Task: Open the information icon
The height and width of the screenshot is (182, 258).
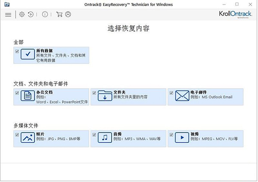Action: point(45,14)
